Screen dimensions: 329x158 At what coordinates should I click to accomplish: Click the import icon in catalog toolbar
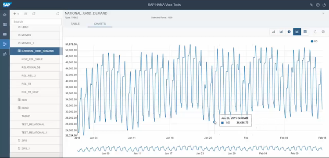[26, 14]
